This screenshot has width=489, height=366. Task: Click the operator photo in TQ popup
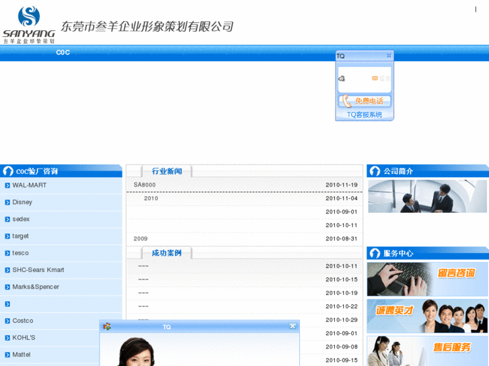(137, 352)
